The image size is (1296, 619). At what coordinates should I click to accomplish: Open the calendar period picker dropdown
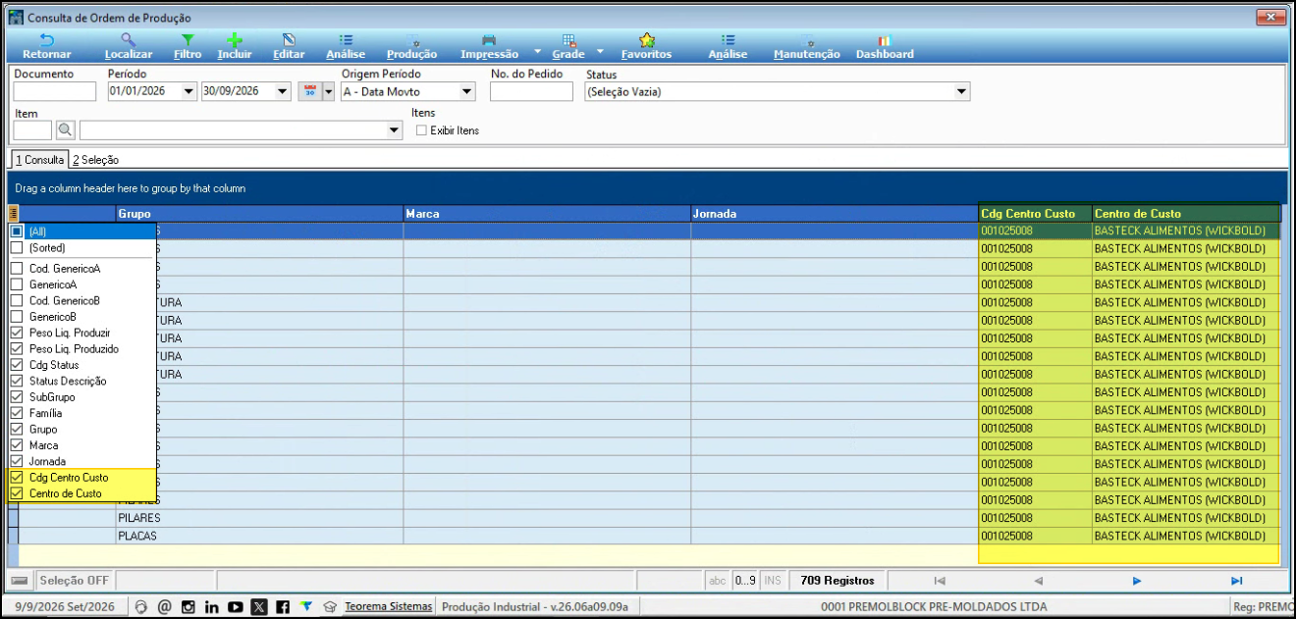(329, 92)
